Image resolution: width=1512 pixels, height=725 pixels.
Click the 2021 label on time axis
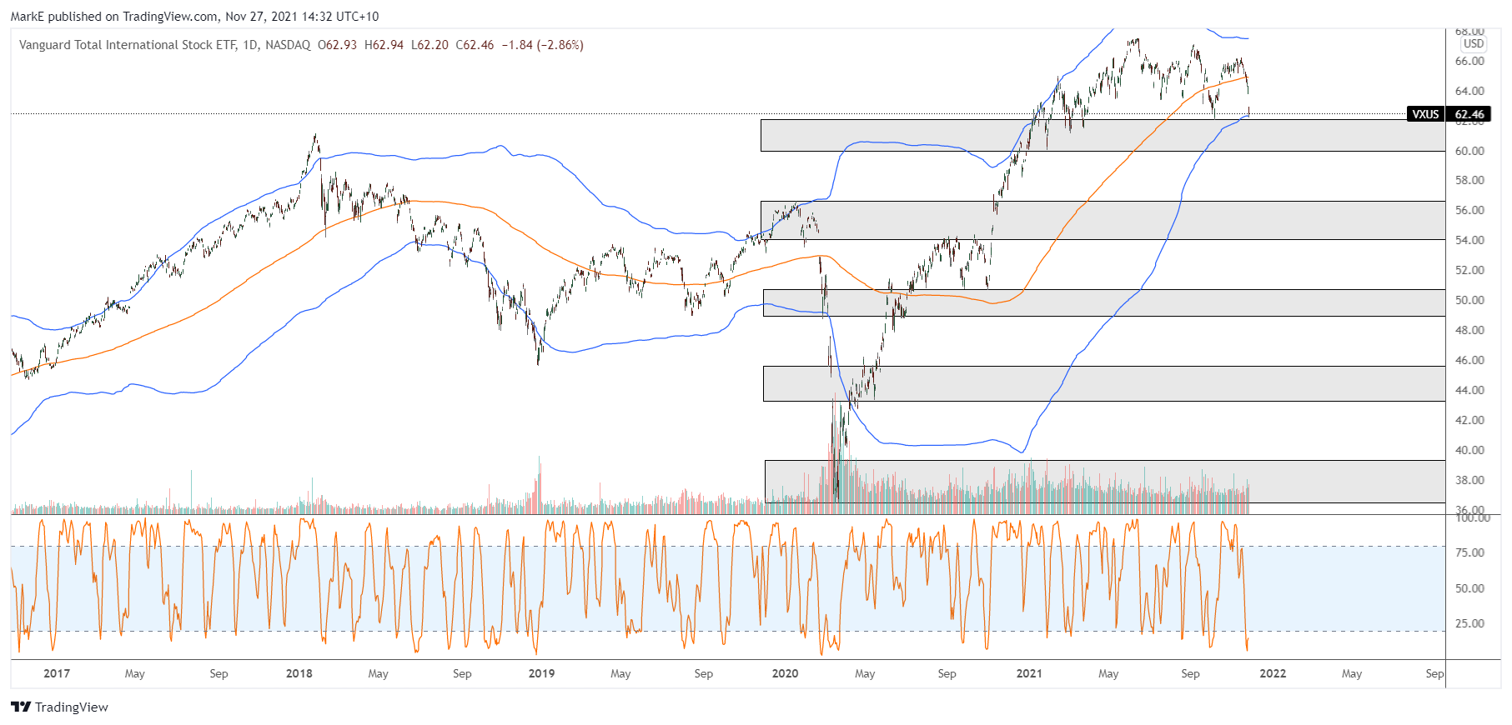pos(1029,673)
